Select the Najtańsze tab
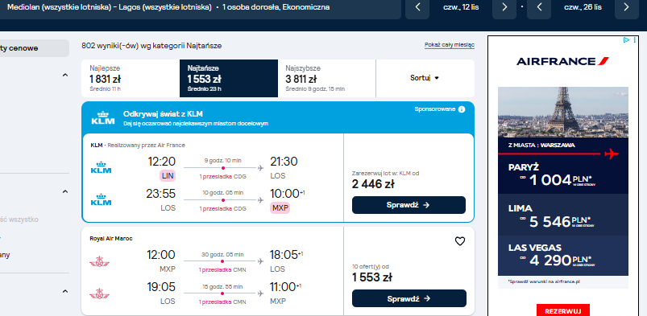Screen dimensions: 647x316 tap(229, 78)
